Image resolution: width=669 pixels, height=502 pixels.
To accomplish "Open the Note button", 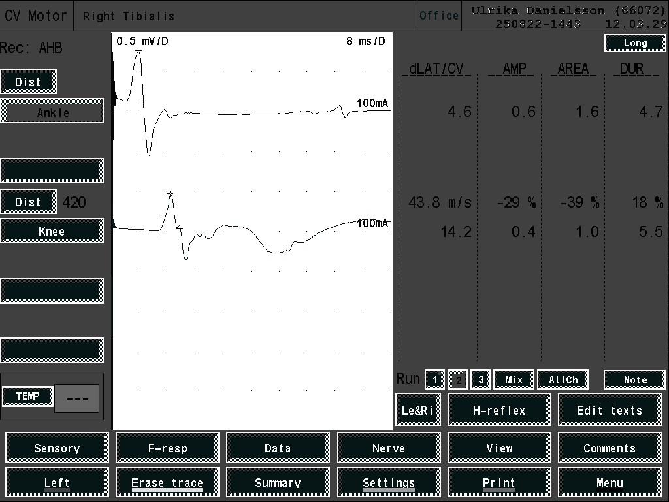I will [635, 379].
